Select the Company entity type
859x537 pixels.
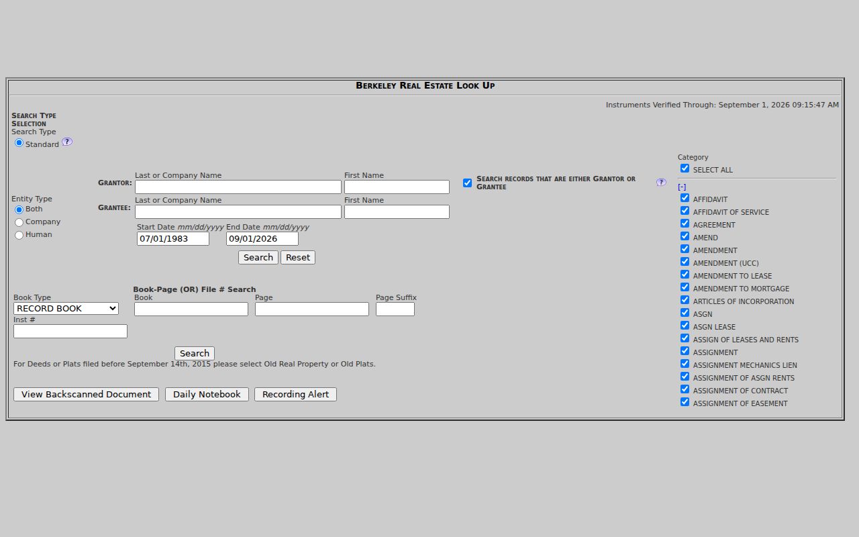click(19, 222)
